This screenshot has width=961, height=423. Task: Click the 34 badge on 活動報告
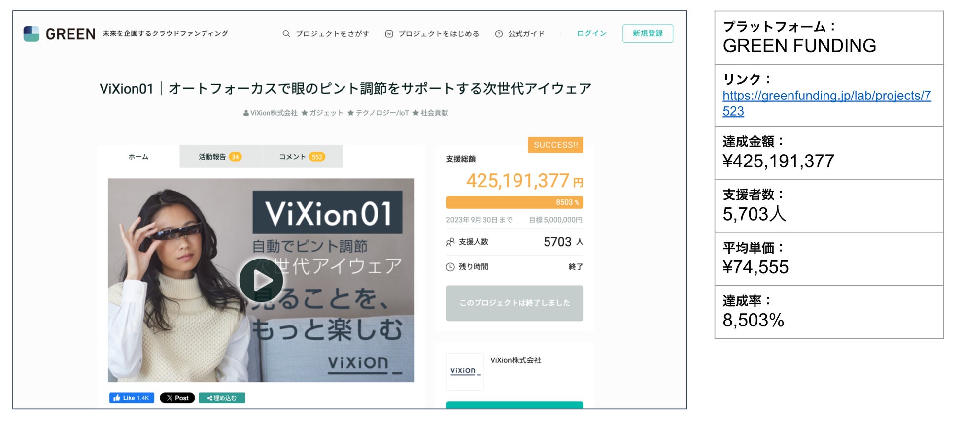(x=235, y=157)
